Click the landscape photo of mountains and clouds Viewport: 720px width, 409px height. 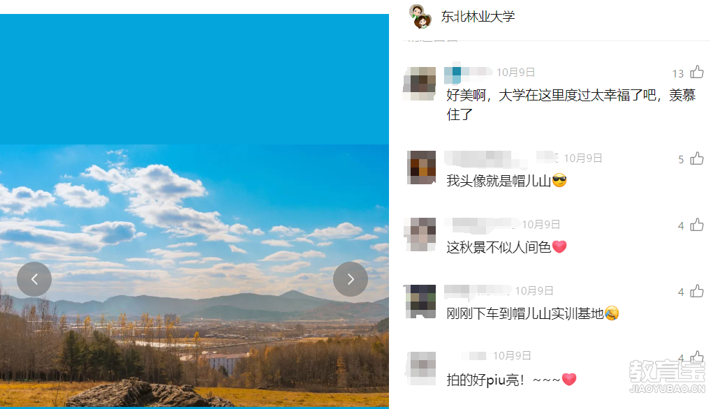click(x=194, y=276)
